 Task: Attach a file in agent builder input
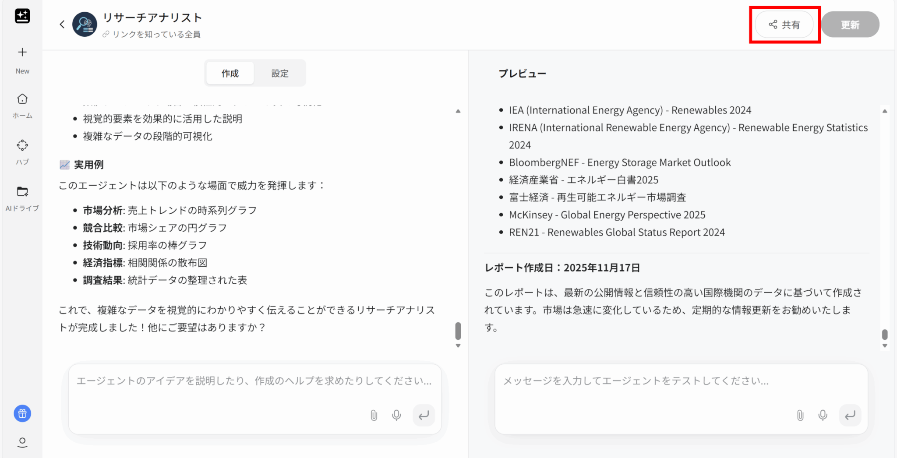click(x=374, y=415)
